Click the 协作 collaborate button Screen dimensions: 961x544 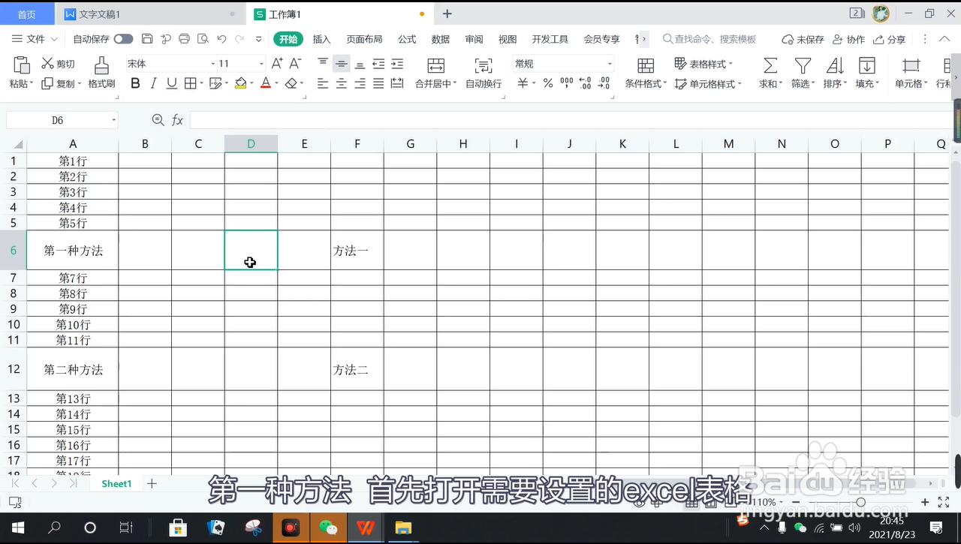pos(848,39)
